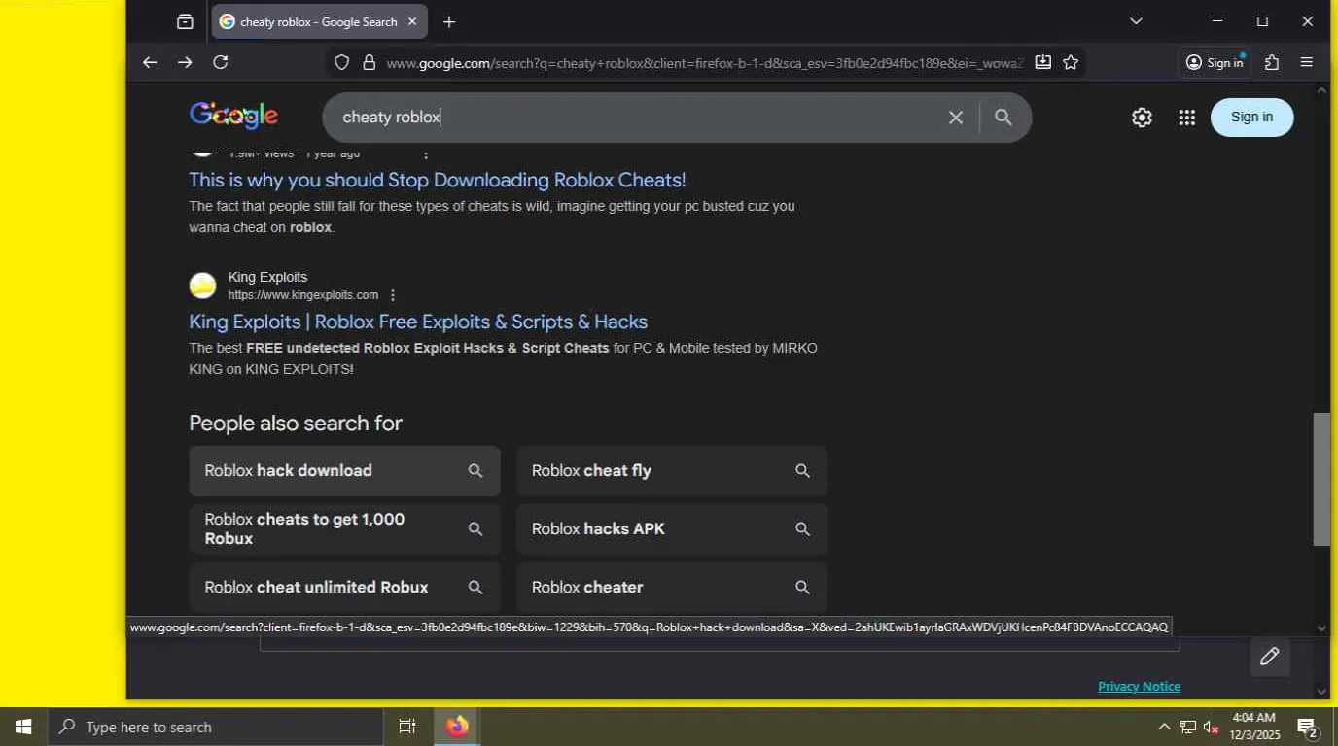
Task: Click magnifier in Roblox cheat fly chip
Action: point(802,471)
